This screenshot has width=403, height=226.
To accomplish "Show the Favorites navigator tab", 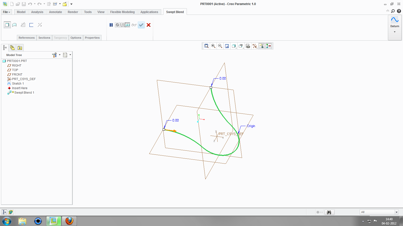I will coord(20,48).
